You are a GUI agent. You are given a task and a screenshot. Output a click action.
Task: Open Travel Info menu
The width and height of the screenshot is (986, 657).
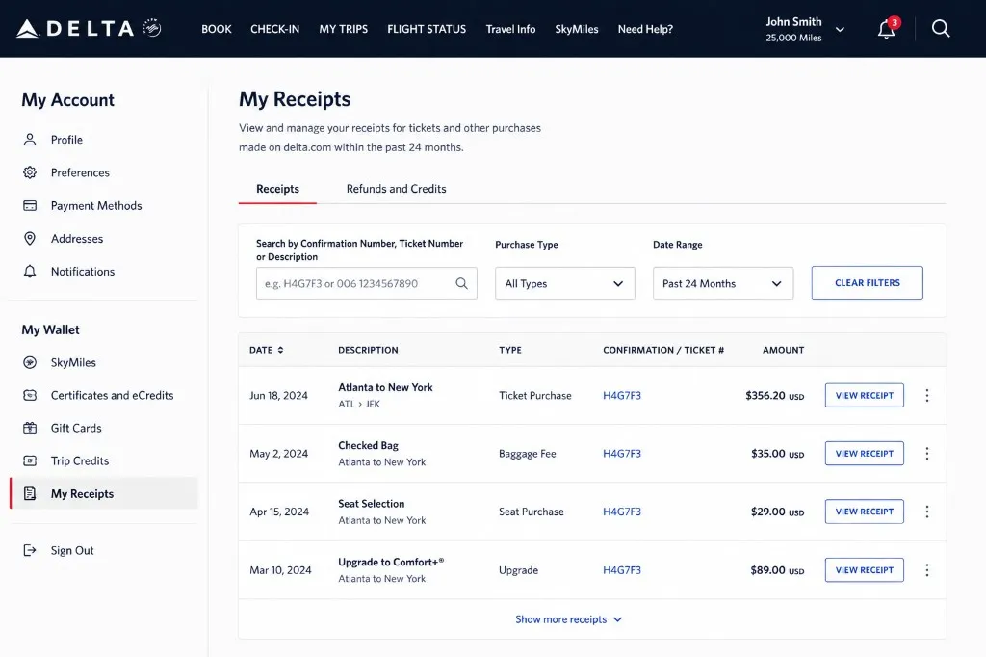click(x=510, y=29)
